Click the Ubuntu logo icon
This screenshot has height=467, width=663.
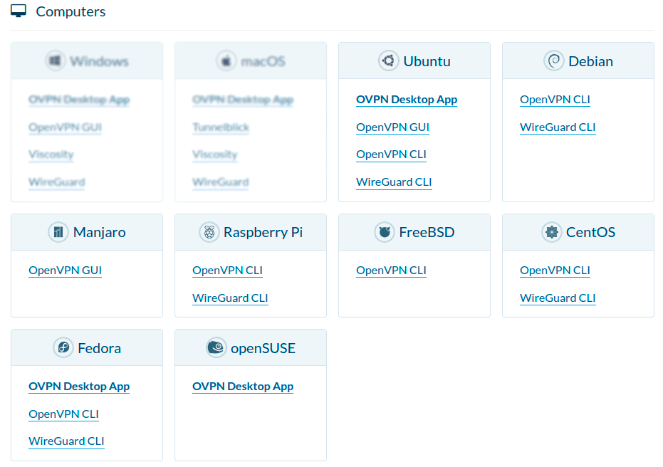click(389, 61)
